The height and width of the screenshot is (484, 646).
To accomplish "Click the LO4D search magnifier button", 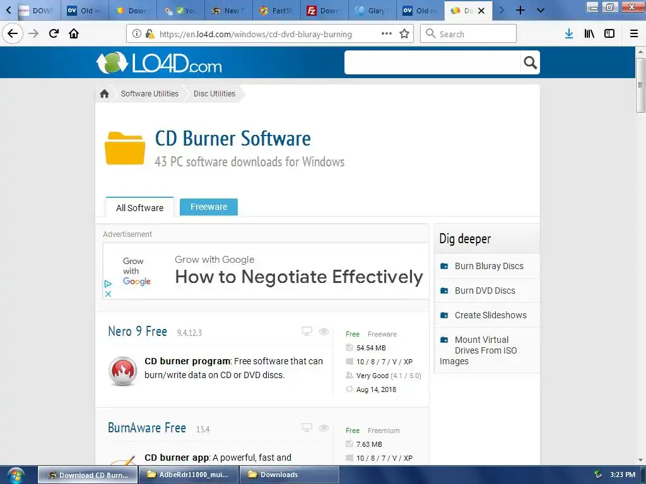I will (x=530, y=62).
